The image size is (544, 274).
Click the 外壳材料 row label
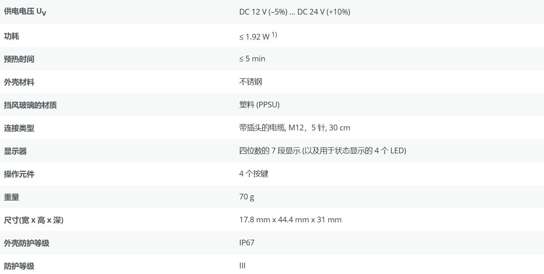tap(19, 82)
